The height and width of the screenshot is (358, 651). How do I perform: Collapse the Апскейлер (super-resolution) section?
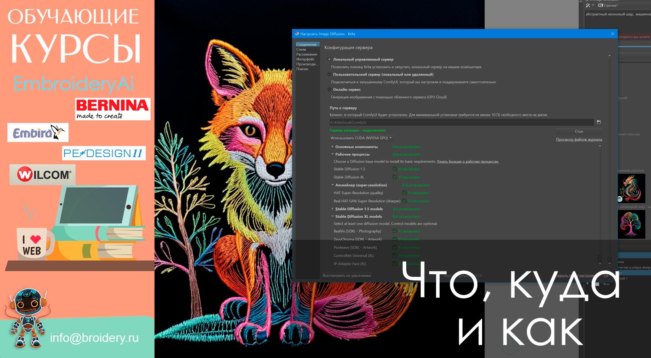coord(332,185)
